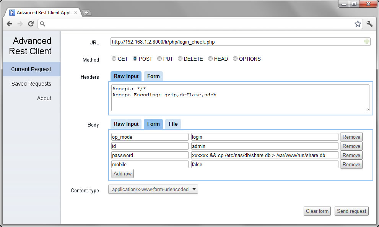Image resolution: width=379 pixels, height=227 pixels.
Task: Click the admin value field
Action: point(265,146)
